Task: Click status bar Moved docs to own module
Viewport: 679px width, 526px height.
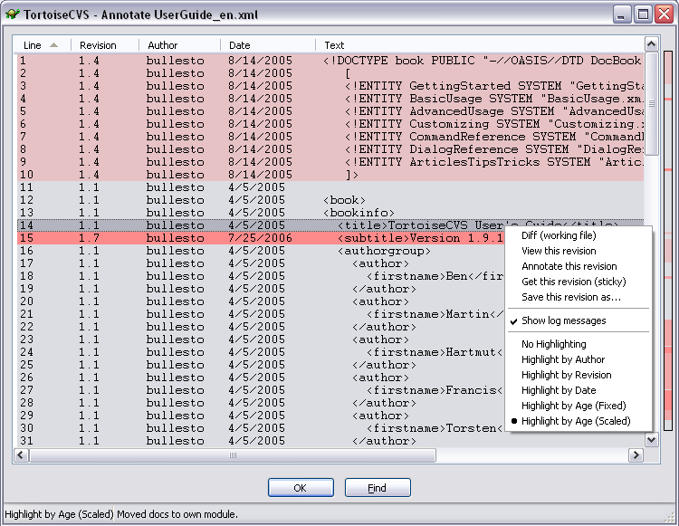Action: click(177, 514)
